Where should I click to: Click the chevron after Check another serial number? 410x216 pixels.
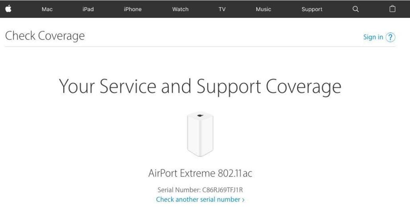tap(243, 200)
